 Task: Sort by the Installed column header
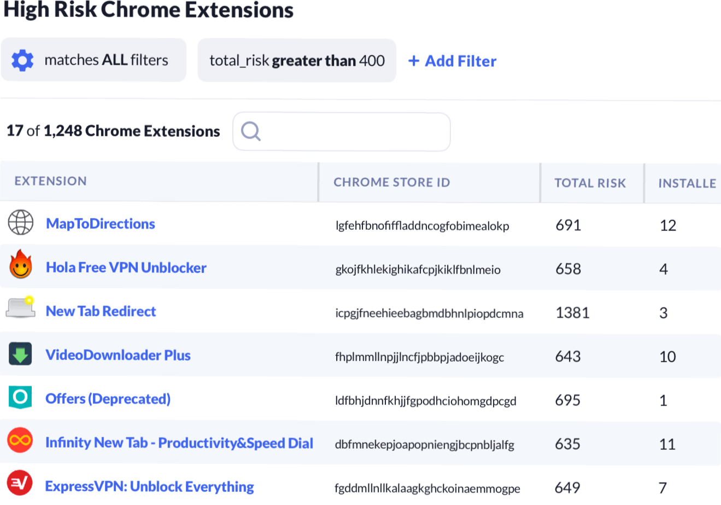[x=687, y=183]
